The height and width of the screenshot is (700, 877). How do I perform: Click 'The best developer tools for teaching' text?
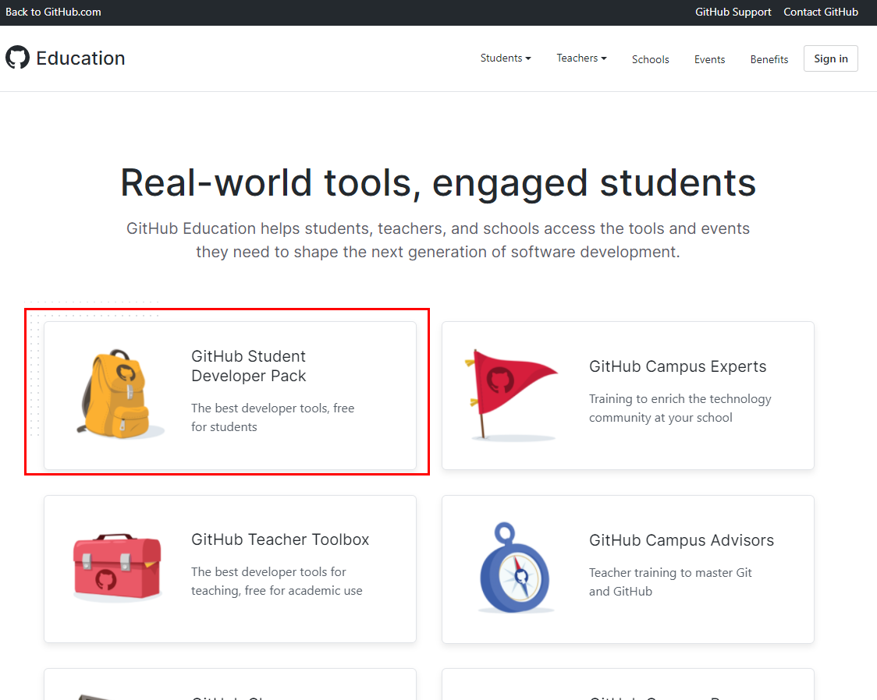tap(276, 581)
